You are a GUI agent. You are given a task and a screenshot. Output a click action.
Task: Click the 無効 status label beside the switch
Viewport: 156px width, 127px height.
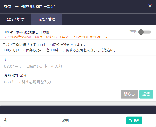[x=133, y=32]
